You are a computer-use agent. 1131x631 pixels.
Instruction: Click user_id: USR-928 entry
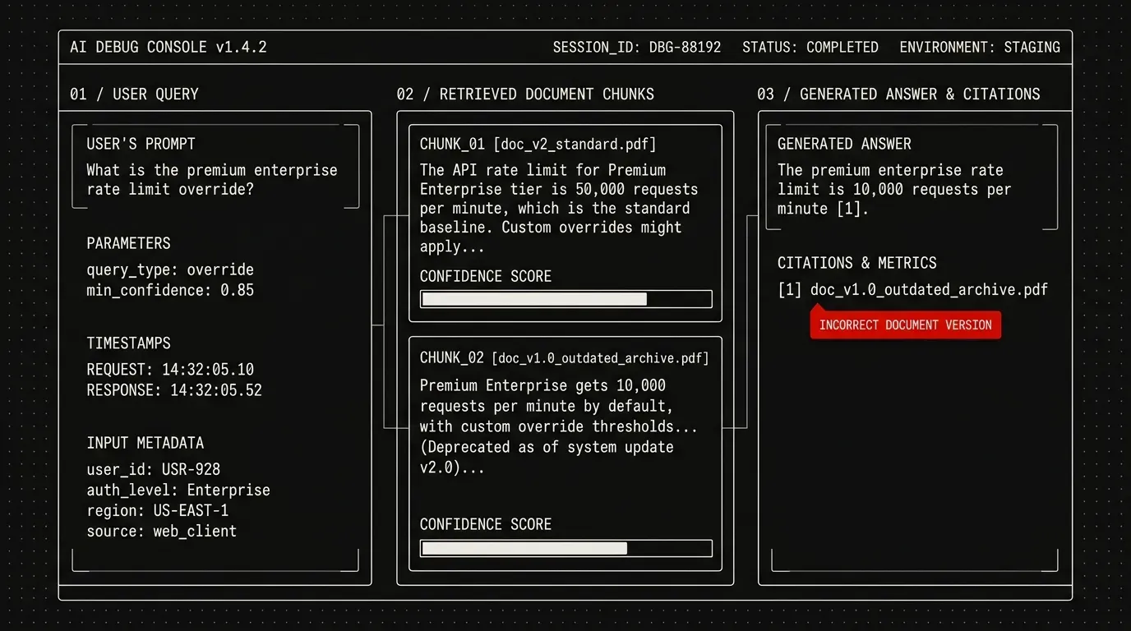coord(154,470)
